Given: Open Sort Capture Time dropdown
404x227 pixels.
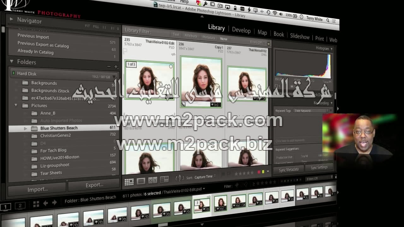Looking at the screenshot, I should 205,177.
